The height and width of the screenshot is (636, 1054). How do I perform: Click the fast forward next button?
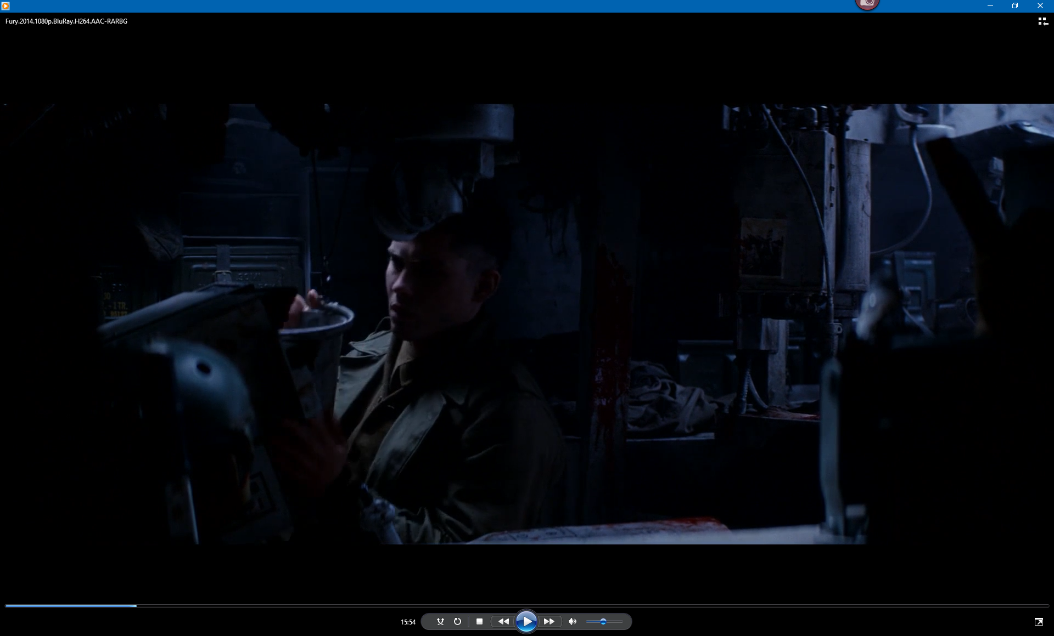point(549,621)
